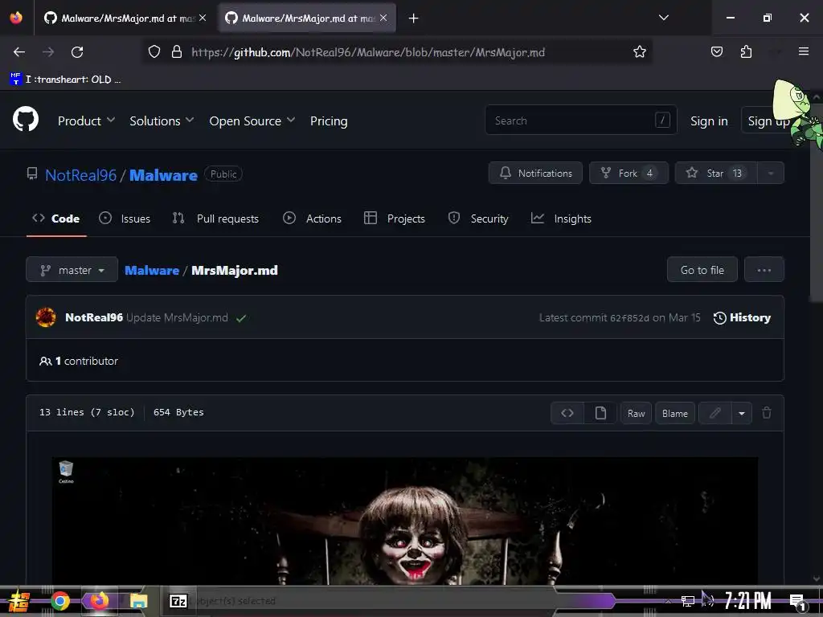The image size is (823, 617).
Task: Click Firefox taskbar icon
Action: tap(99, 601)
